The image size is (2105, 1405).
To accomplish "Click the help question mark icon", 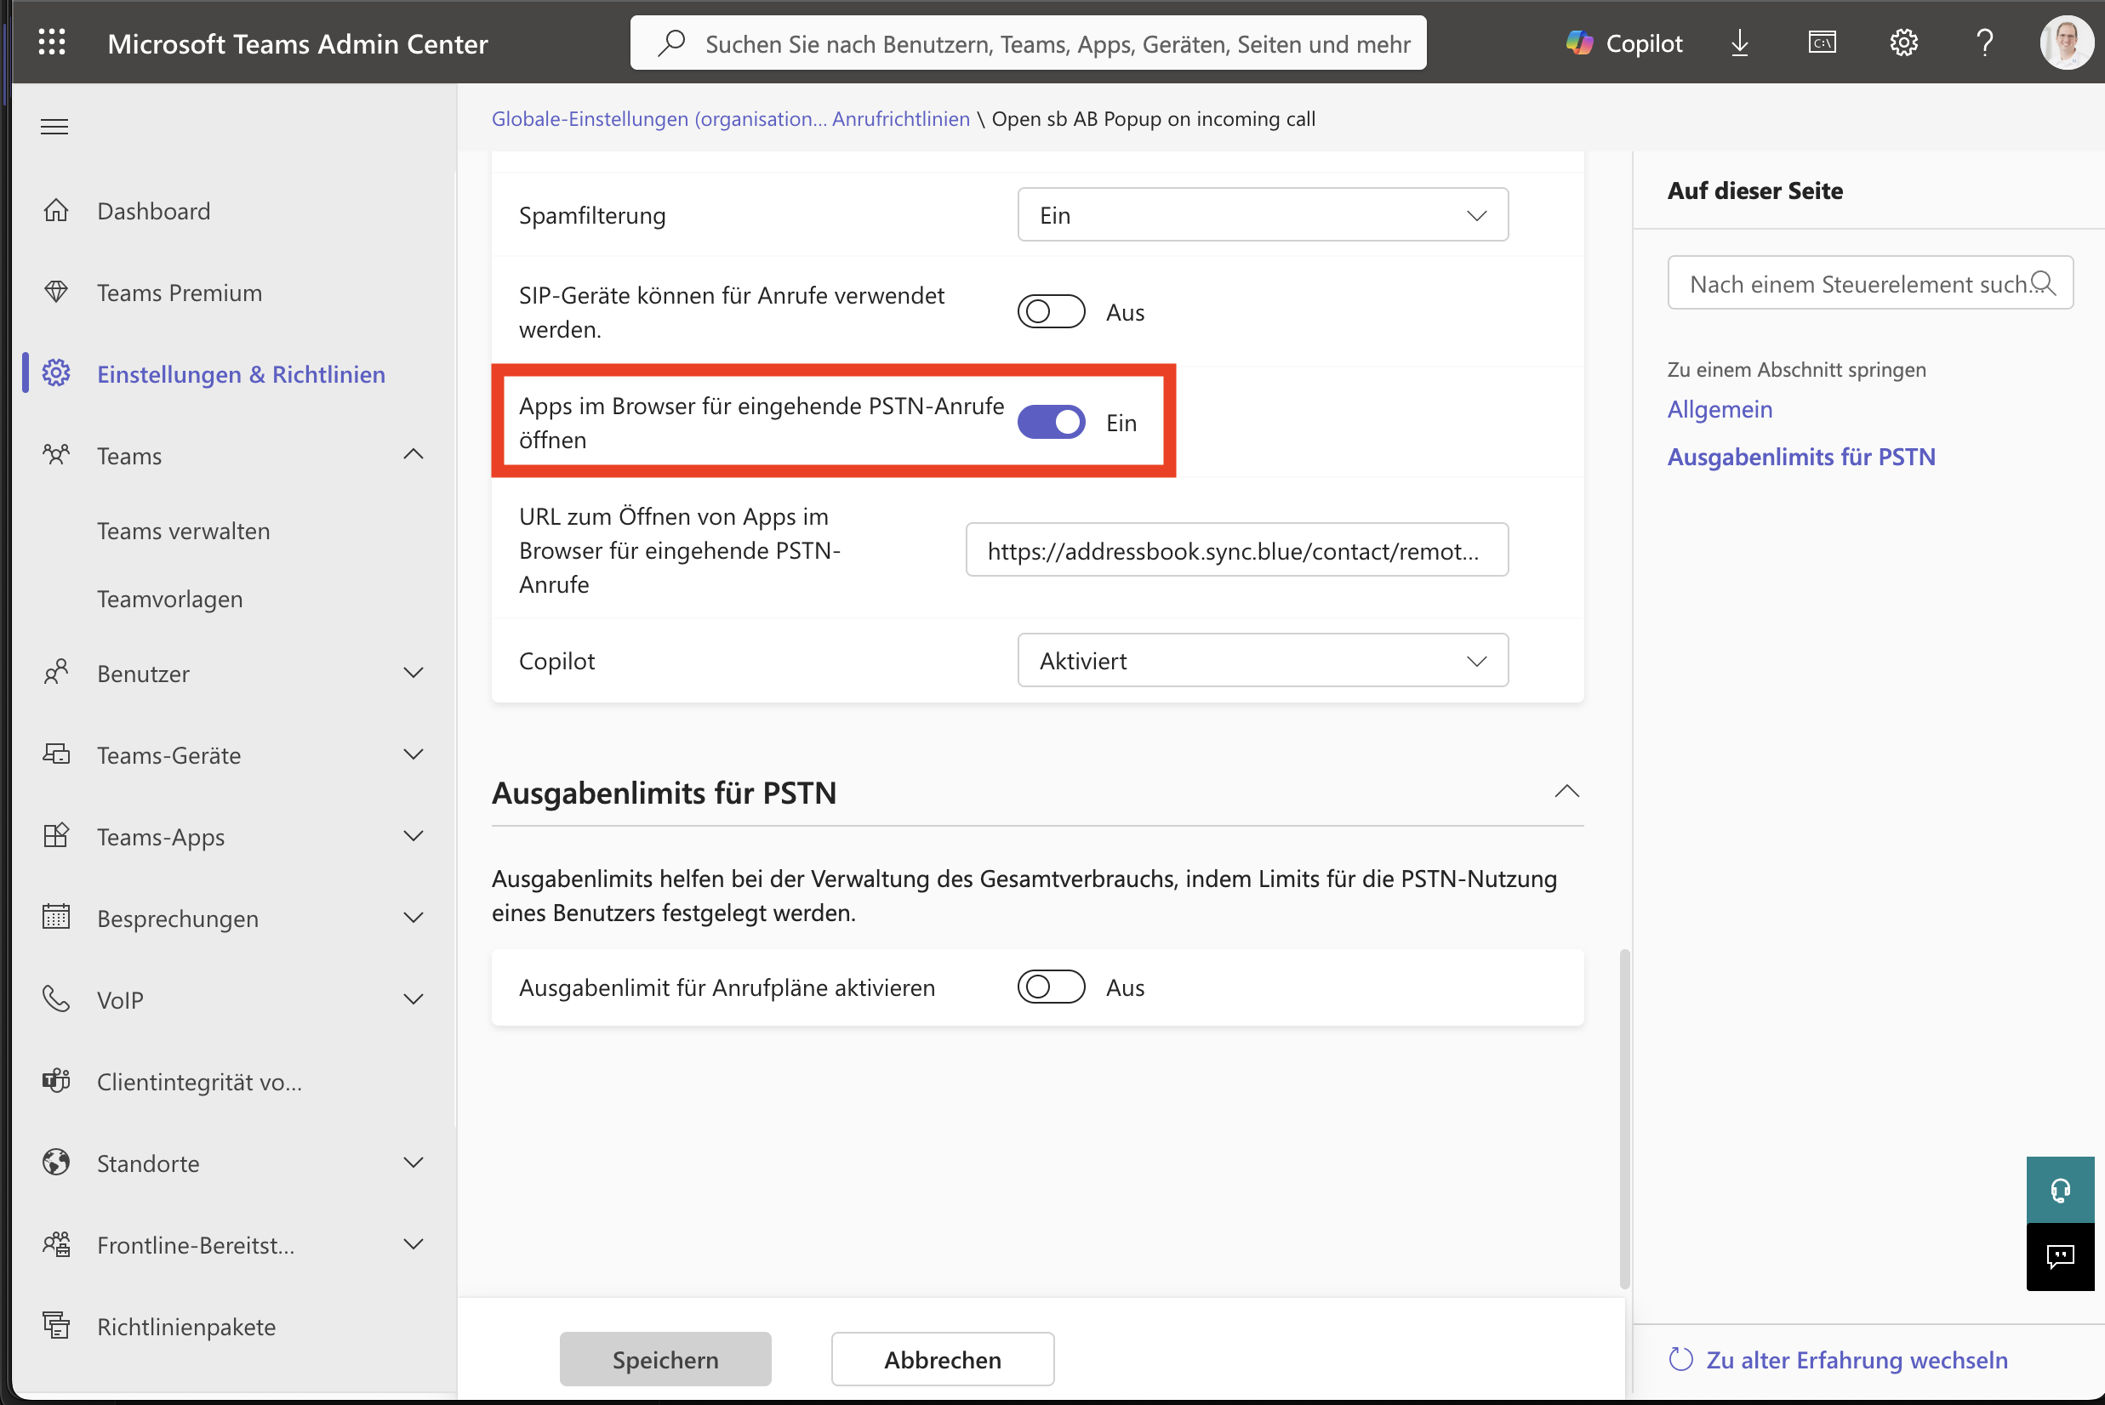I will (1985, 43).
